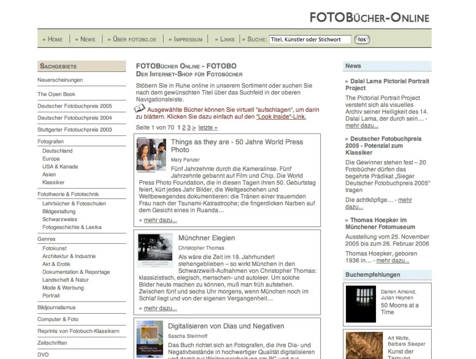
Task: Choose Deutschland under Fotografen
Action: pyautogui.click(x=57, y=151)
